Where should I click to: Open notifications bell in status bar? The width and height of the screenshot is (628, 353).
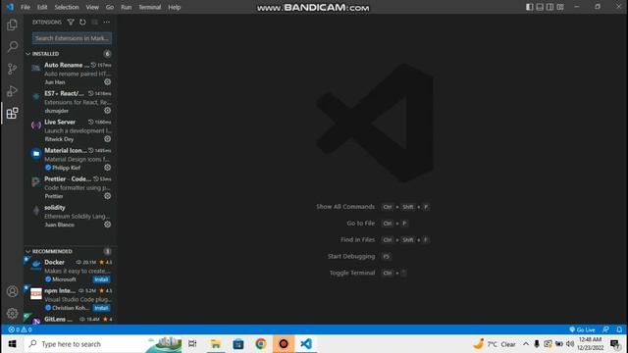619,329
